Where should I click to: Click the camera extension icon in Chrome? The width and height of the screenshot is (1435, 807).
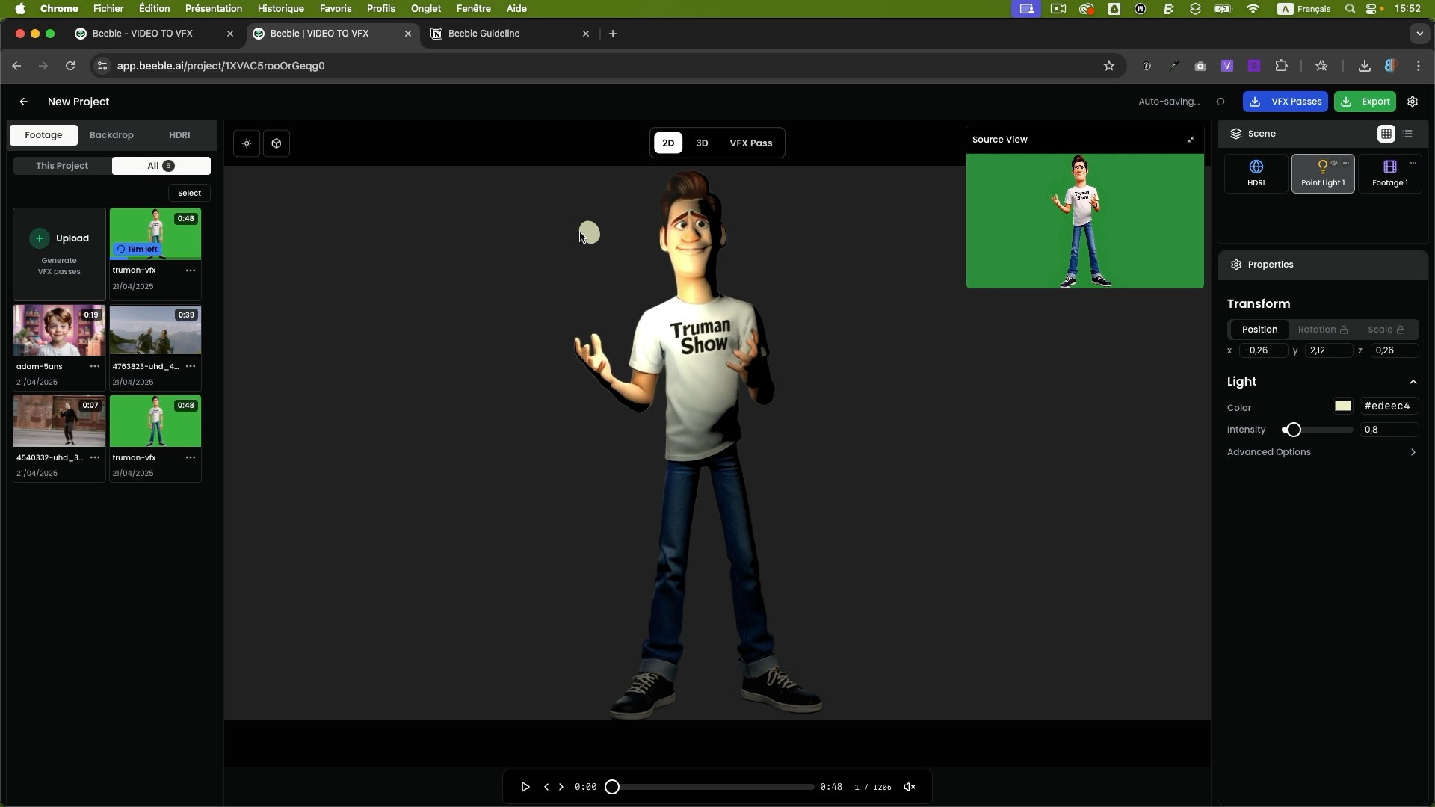pyautogui.click(x=1200, y=66)
